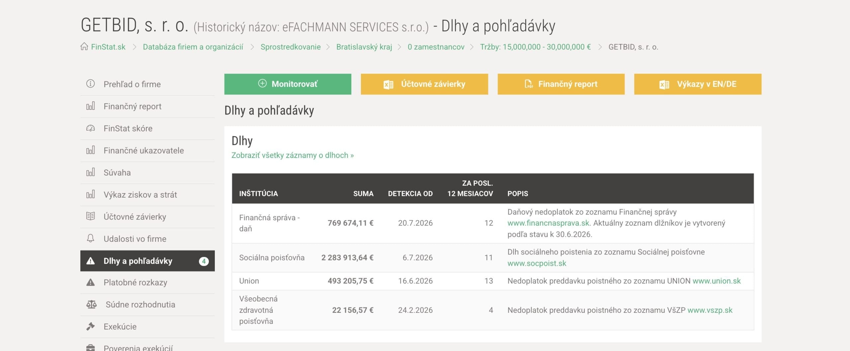Viewport: 850px width, 351px height.
Task: Click the briefcase icon beside Poverenia exekúcií
Action: [90, 348]
